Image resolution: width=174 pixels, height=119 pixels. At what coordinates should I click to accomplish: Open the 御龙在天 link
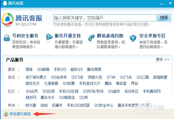(33, 83)
